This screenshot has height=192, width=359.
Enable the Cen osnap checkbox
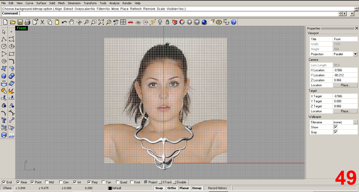(x=61, y=182)
